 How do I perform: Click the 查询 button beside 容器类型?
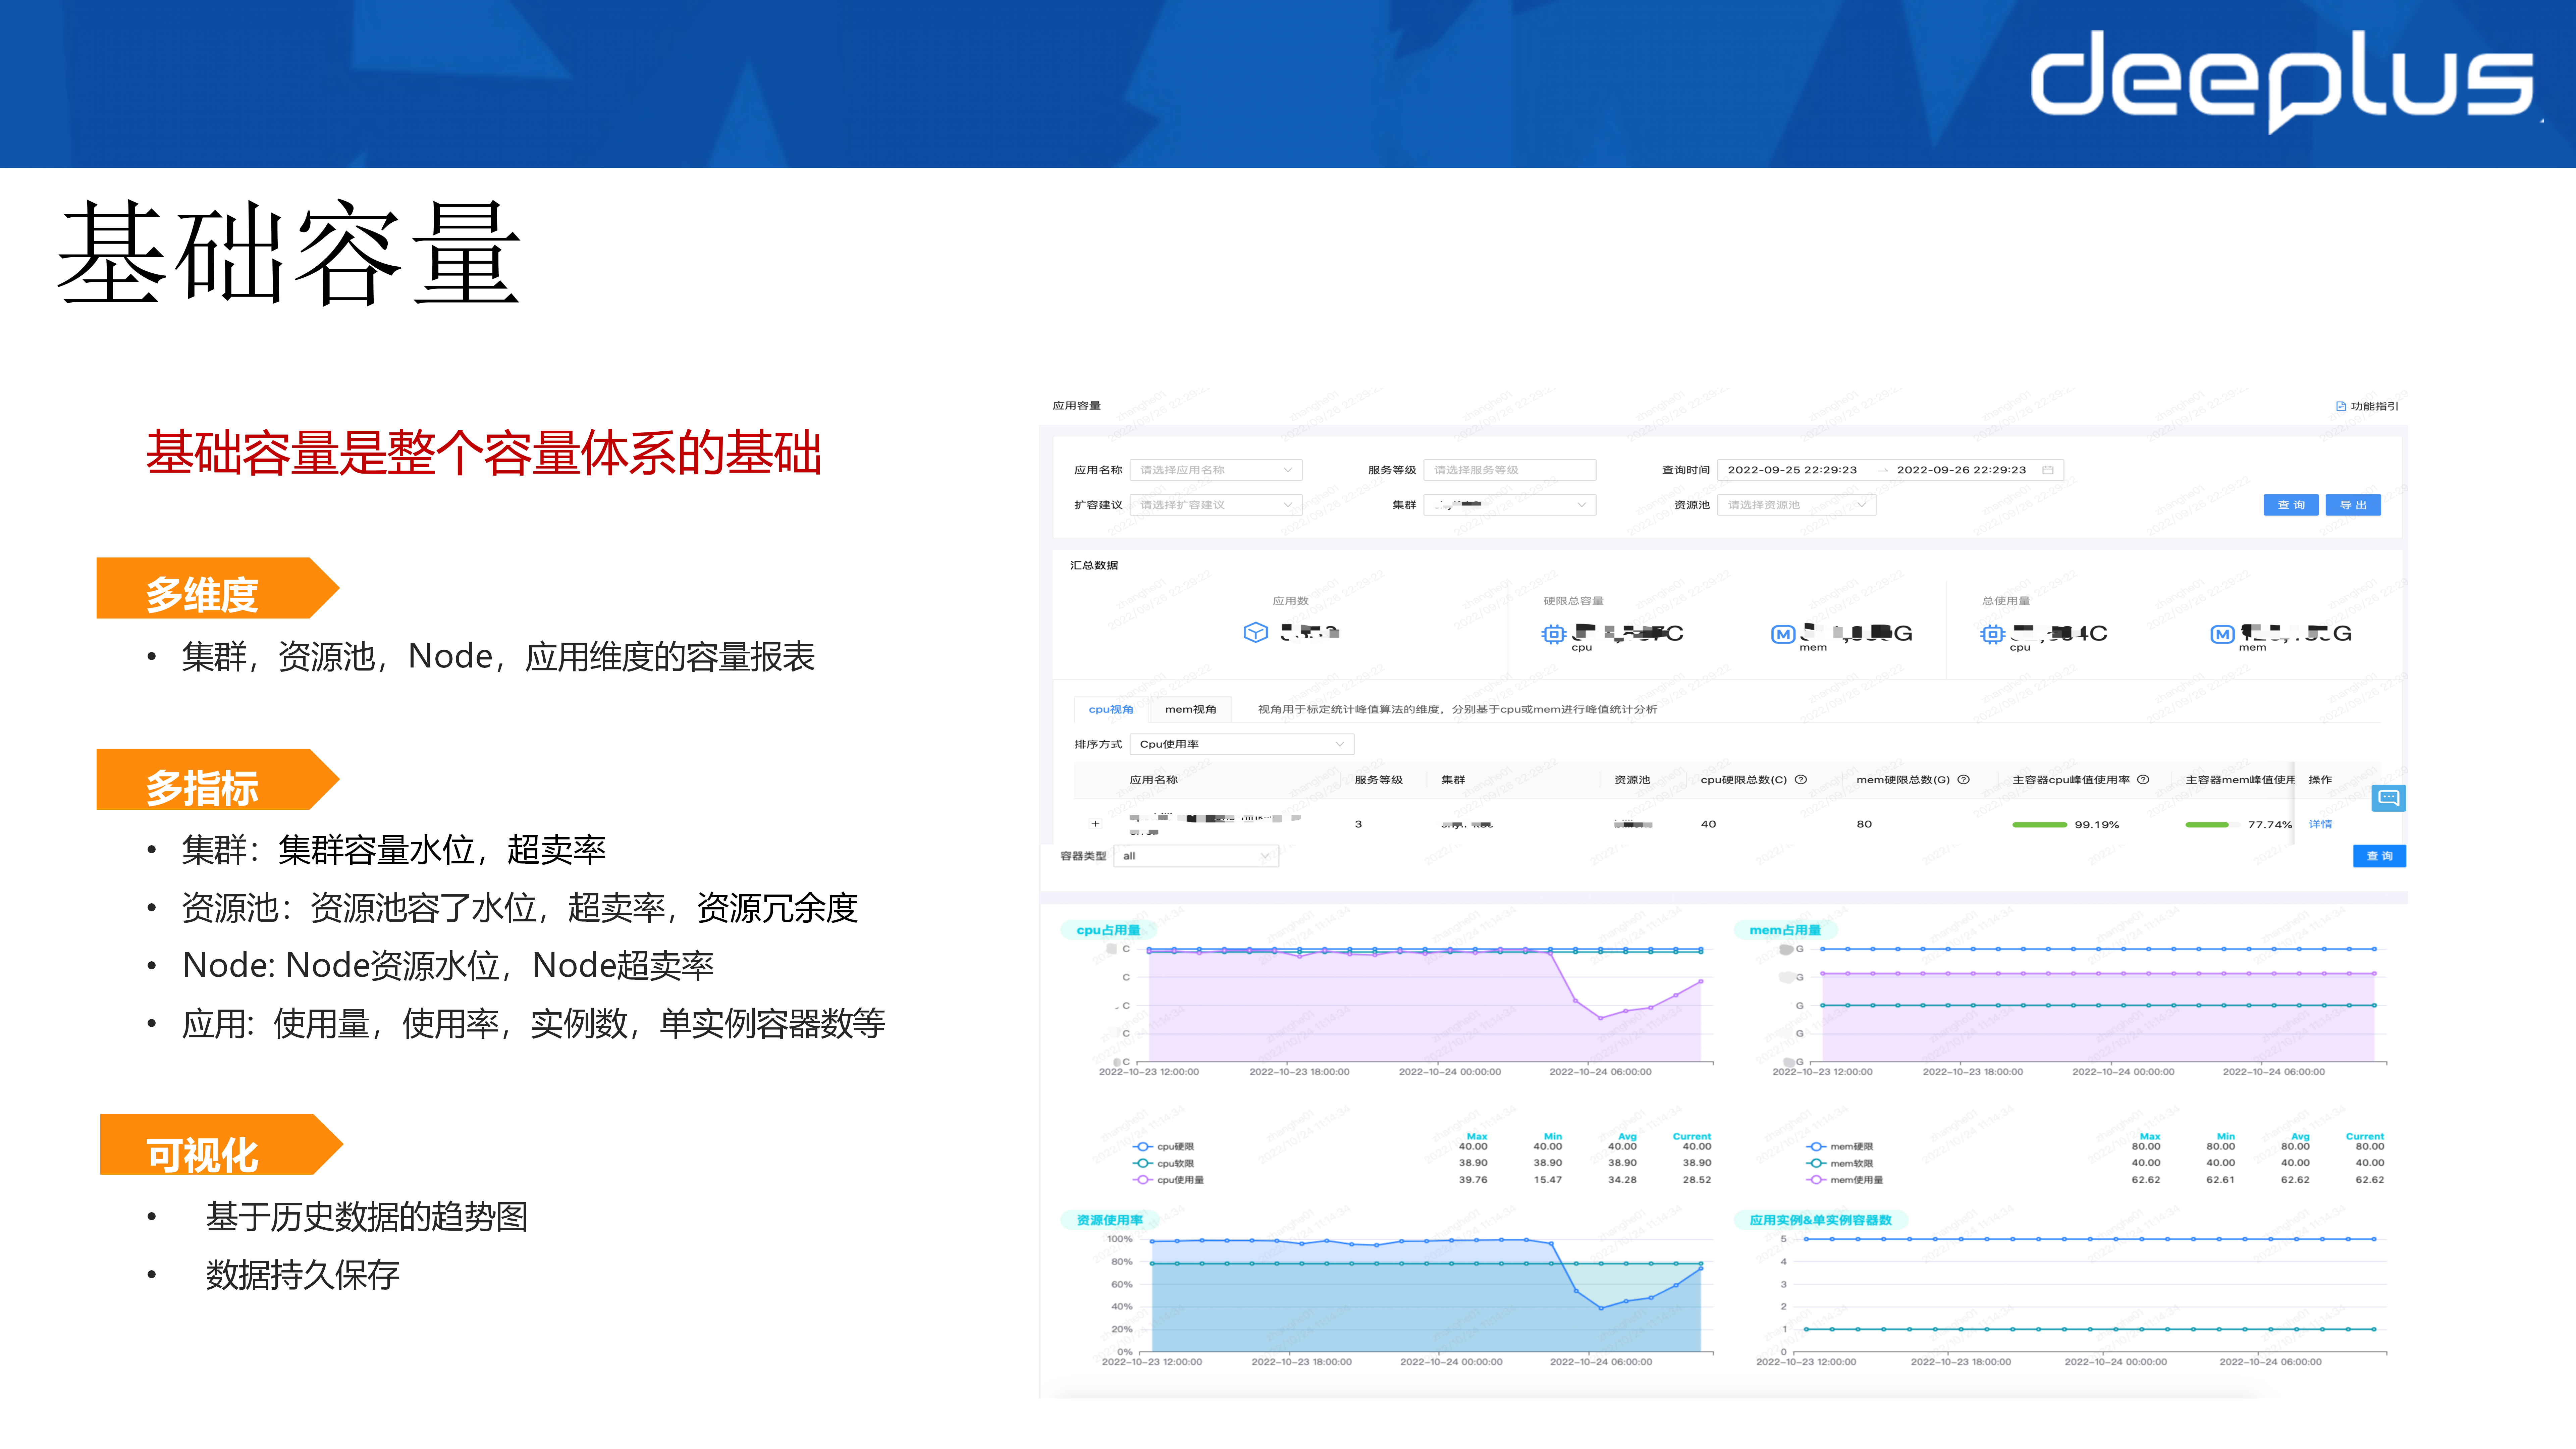tap(2379, 856)
